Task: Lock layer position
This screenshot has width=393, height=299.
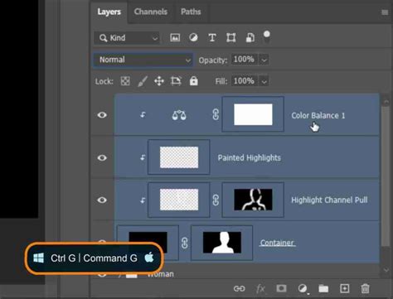Action: (159, 81)
